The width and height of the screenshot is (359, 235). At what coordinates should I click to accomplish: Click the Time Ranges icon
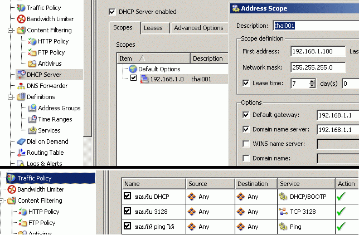click(x=32, y=119)
